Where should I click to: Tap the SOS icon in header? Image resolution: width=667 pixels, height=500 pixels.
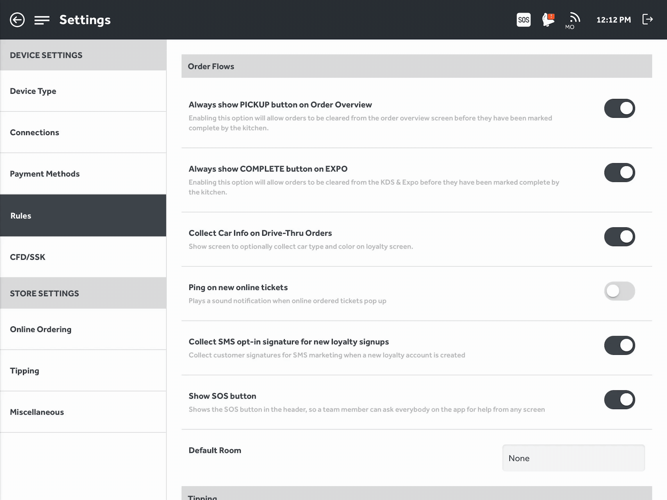[524, 20]
